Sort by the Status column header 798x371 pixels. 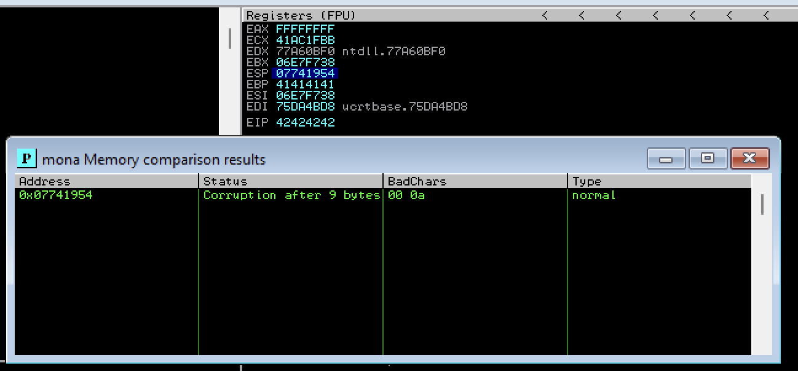[291, 181]
